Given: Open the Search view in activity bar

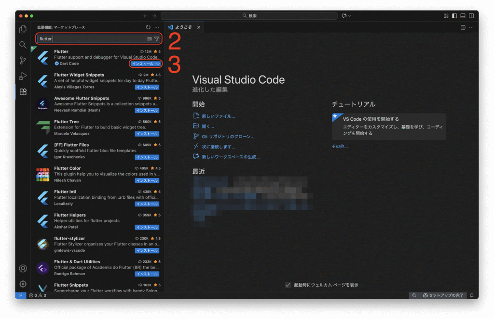Looking at the screenshot, I should coord(23,45).
